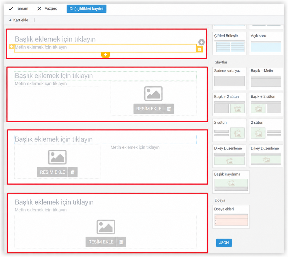Add a new card with Kart ekle
This screenshot has height=257, width=288.
(18, 20)
